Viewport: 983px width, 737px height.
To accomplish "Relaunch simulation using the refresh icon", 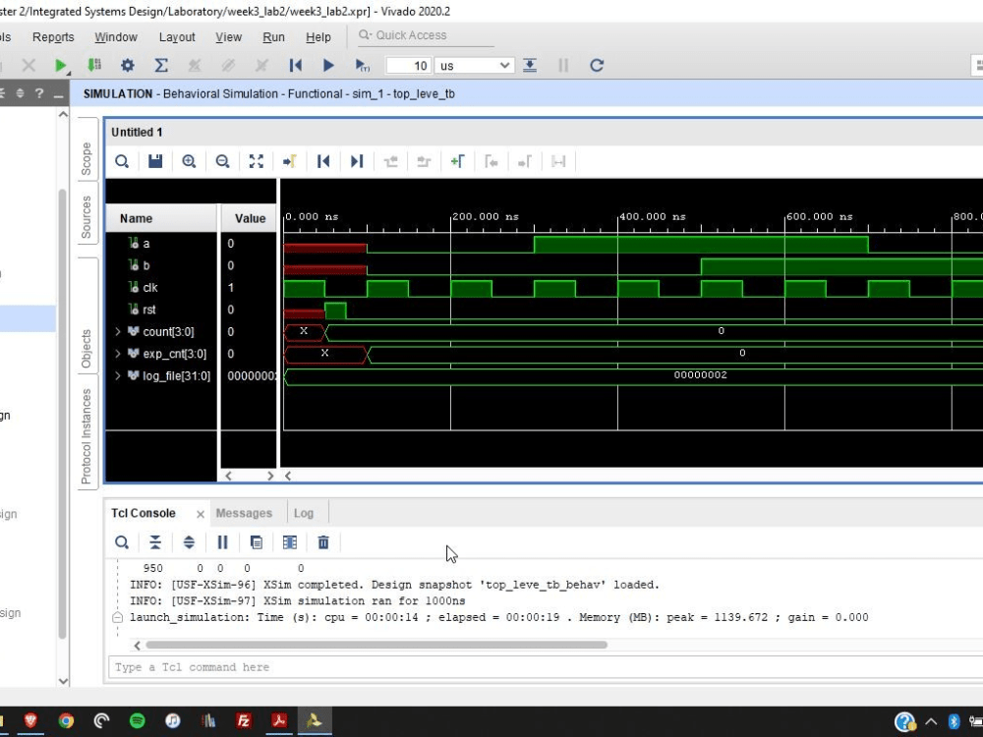I will click(597, 66).
